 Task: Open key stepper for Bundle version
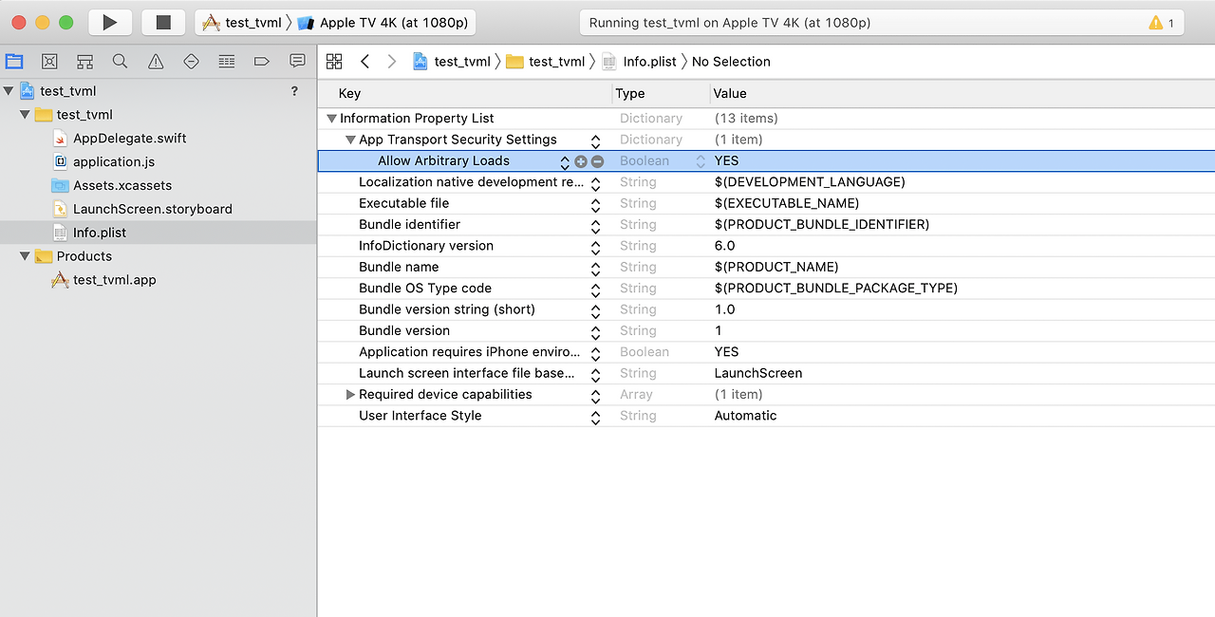coord(596,332)
